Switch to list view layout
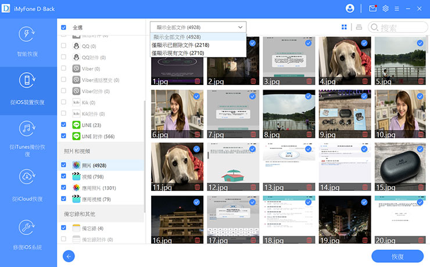The width and height of the screenshot is (430, 267). pyautogui.click(x=359, y=27)
